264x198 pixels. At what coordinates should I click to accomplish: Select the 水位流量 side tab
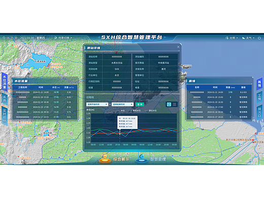pyautogui.click(x=5, y=81)
